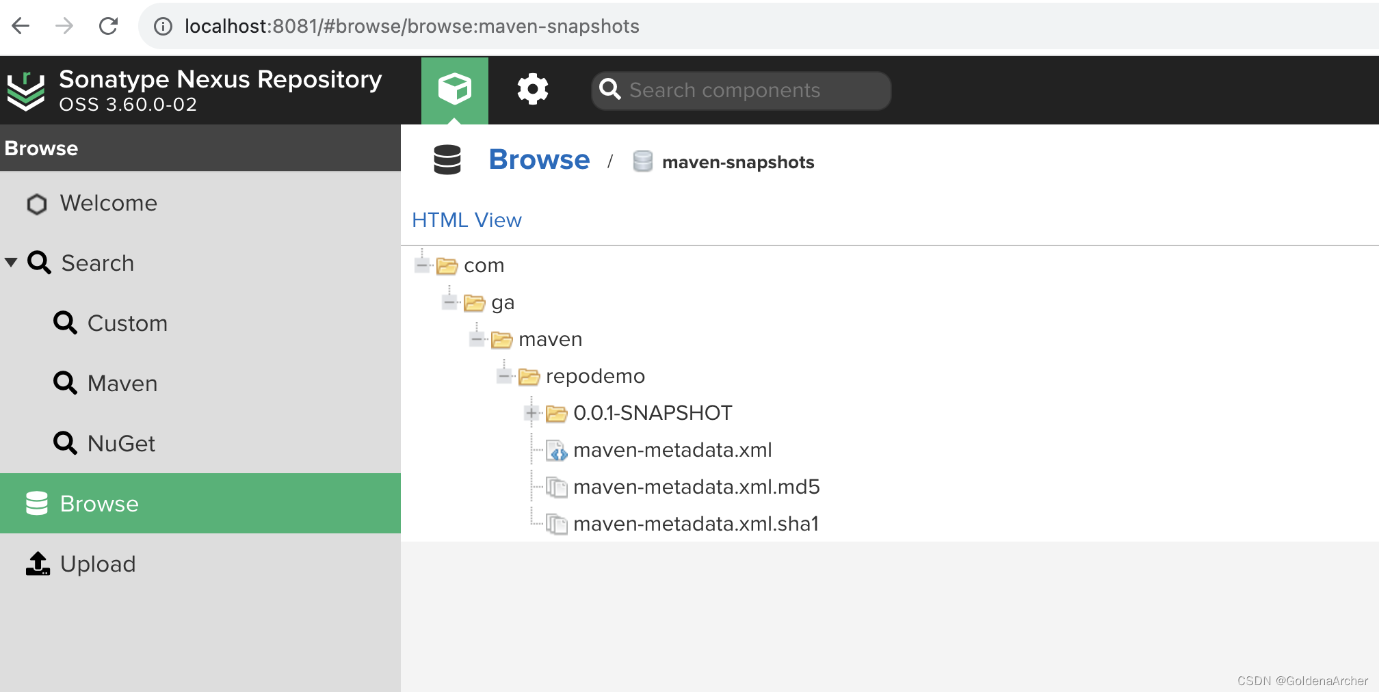
Task: Select the ga folder
Action: coord(503,302)
